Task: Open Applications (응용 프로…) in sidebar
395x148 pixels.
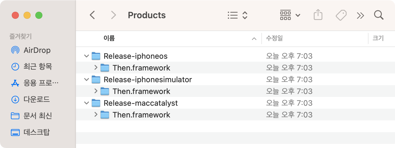Action: (x=41, y=83)
